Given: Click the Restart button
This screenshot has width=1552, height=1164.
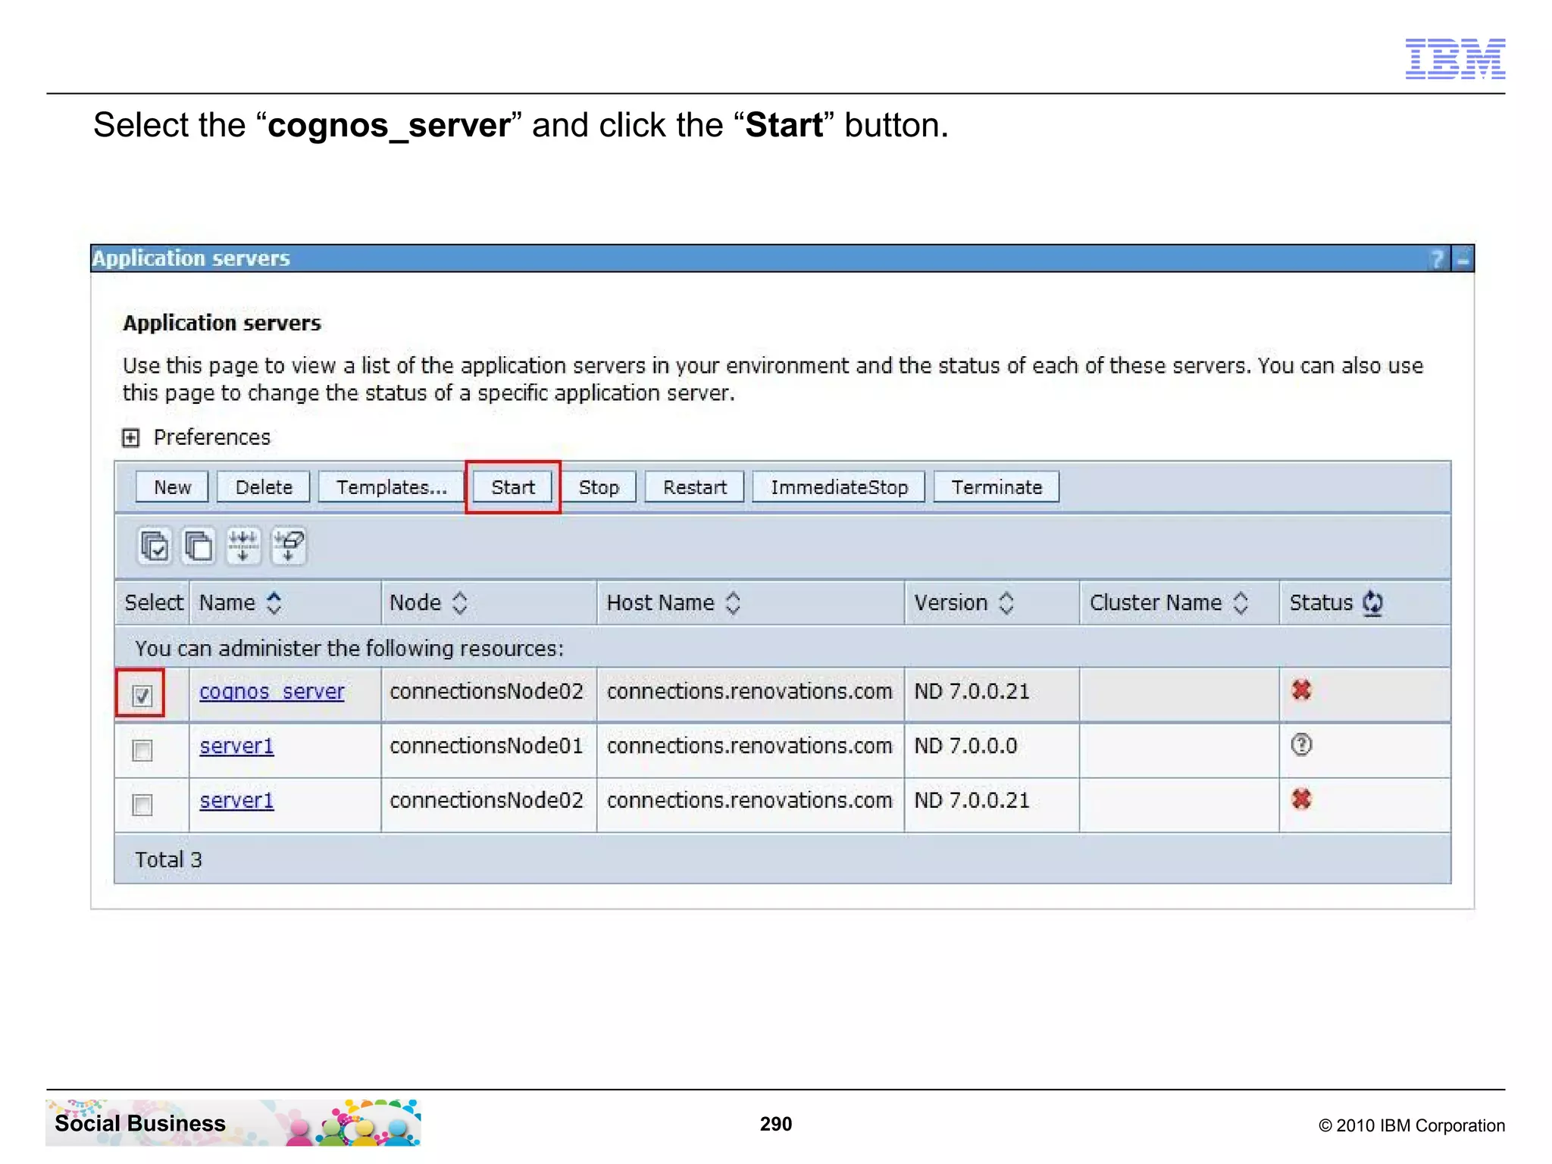Looking at the screenshot, I should pyautogui.click(x=694, y=487).
